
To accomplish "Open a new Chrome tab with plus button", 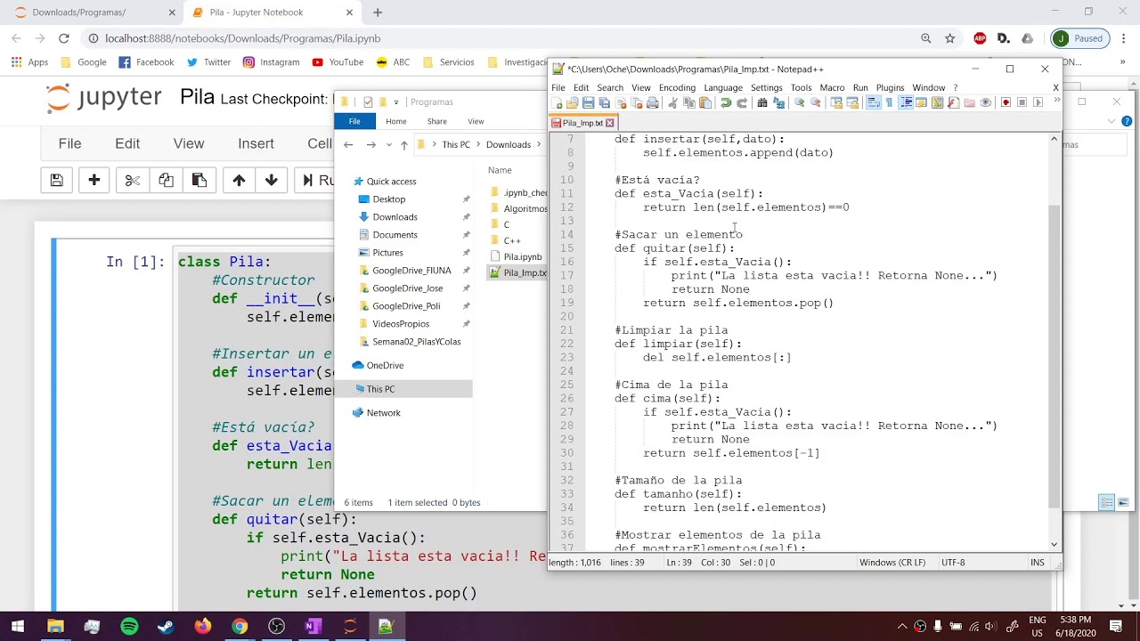I will tap(378, 12).
